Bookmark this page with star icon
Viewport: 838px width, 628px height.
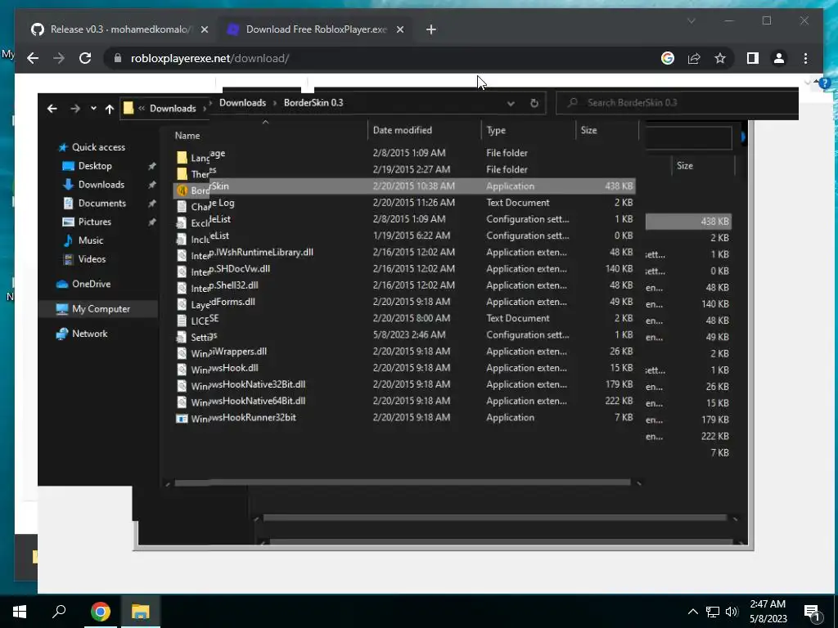pyautogui.click(x=720, y=58)
